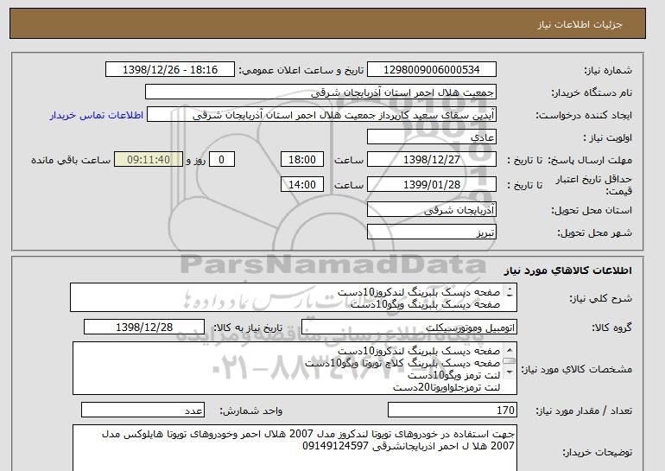Image resolution: width=665 pixels, height=471 pixels.
Task: Click the label ساعت باقی مانده
Action: coord(71,160)
